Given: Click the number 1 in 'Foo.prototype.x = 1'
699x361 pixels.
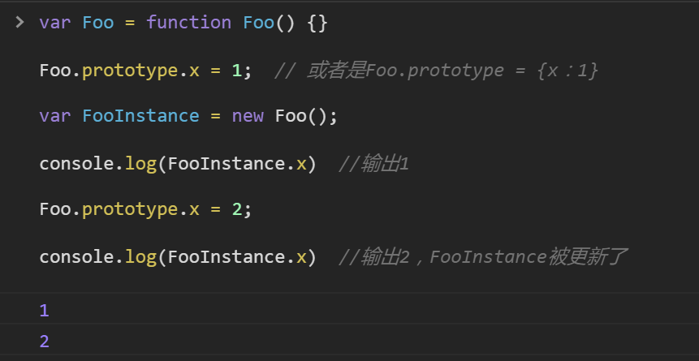Looking at the screenshot, I should [237, 71].
